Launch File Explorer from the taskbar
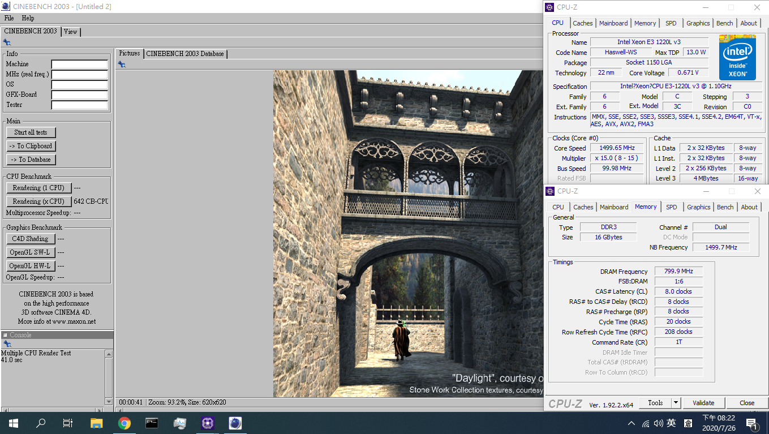Screen dimensions: 769x434 pos(97,423)
